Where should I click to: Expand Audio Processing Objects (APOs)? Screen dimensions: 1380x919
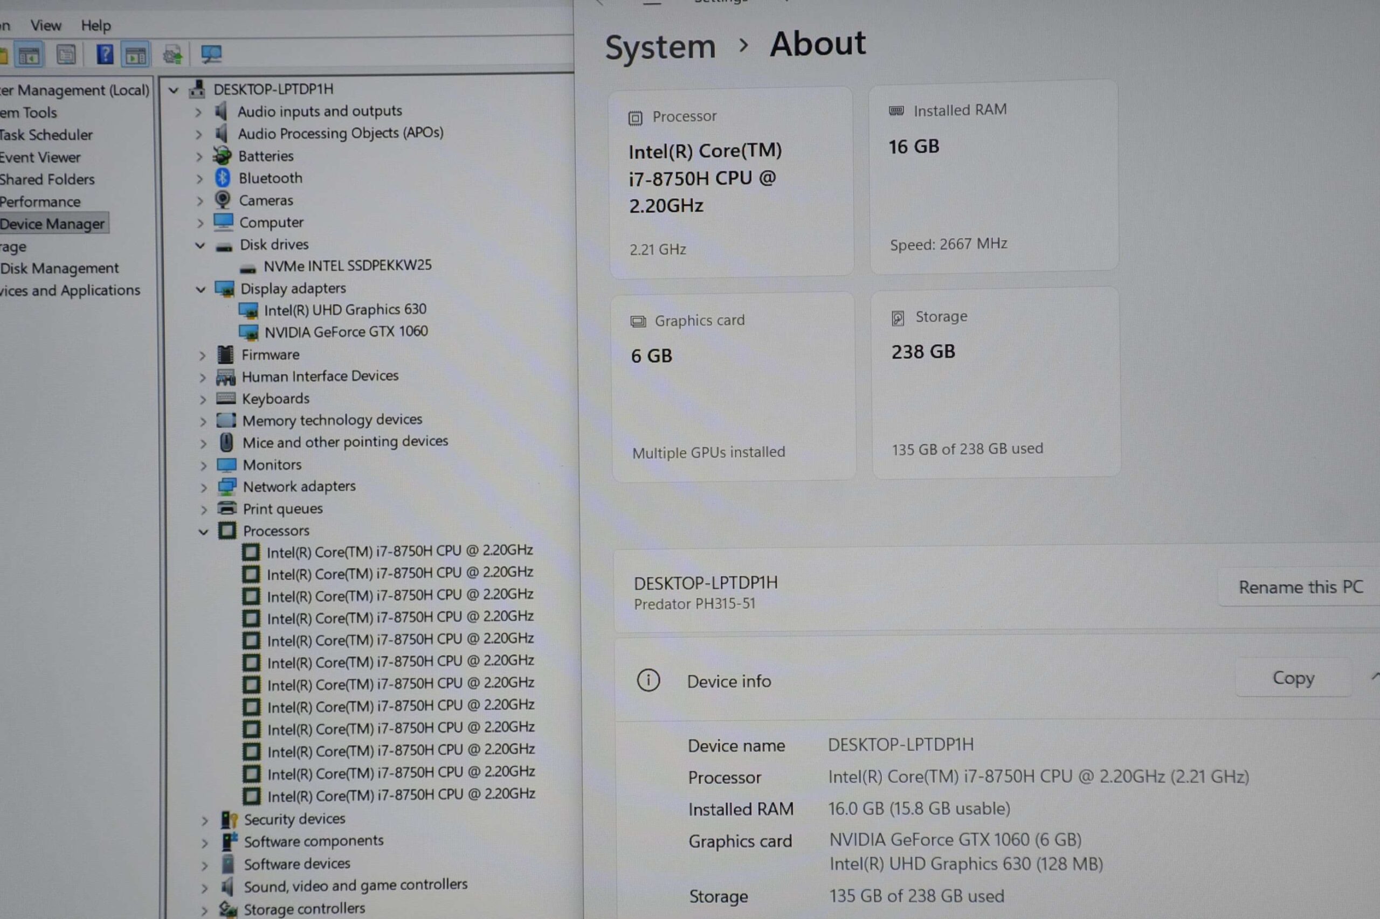pos(198,134)
